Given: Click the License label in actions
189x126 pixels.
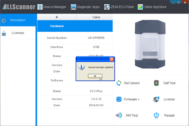Looking at the screenshot, I should 169,99.
